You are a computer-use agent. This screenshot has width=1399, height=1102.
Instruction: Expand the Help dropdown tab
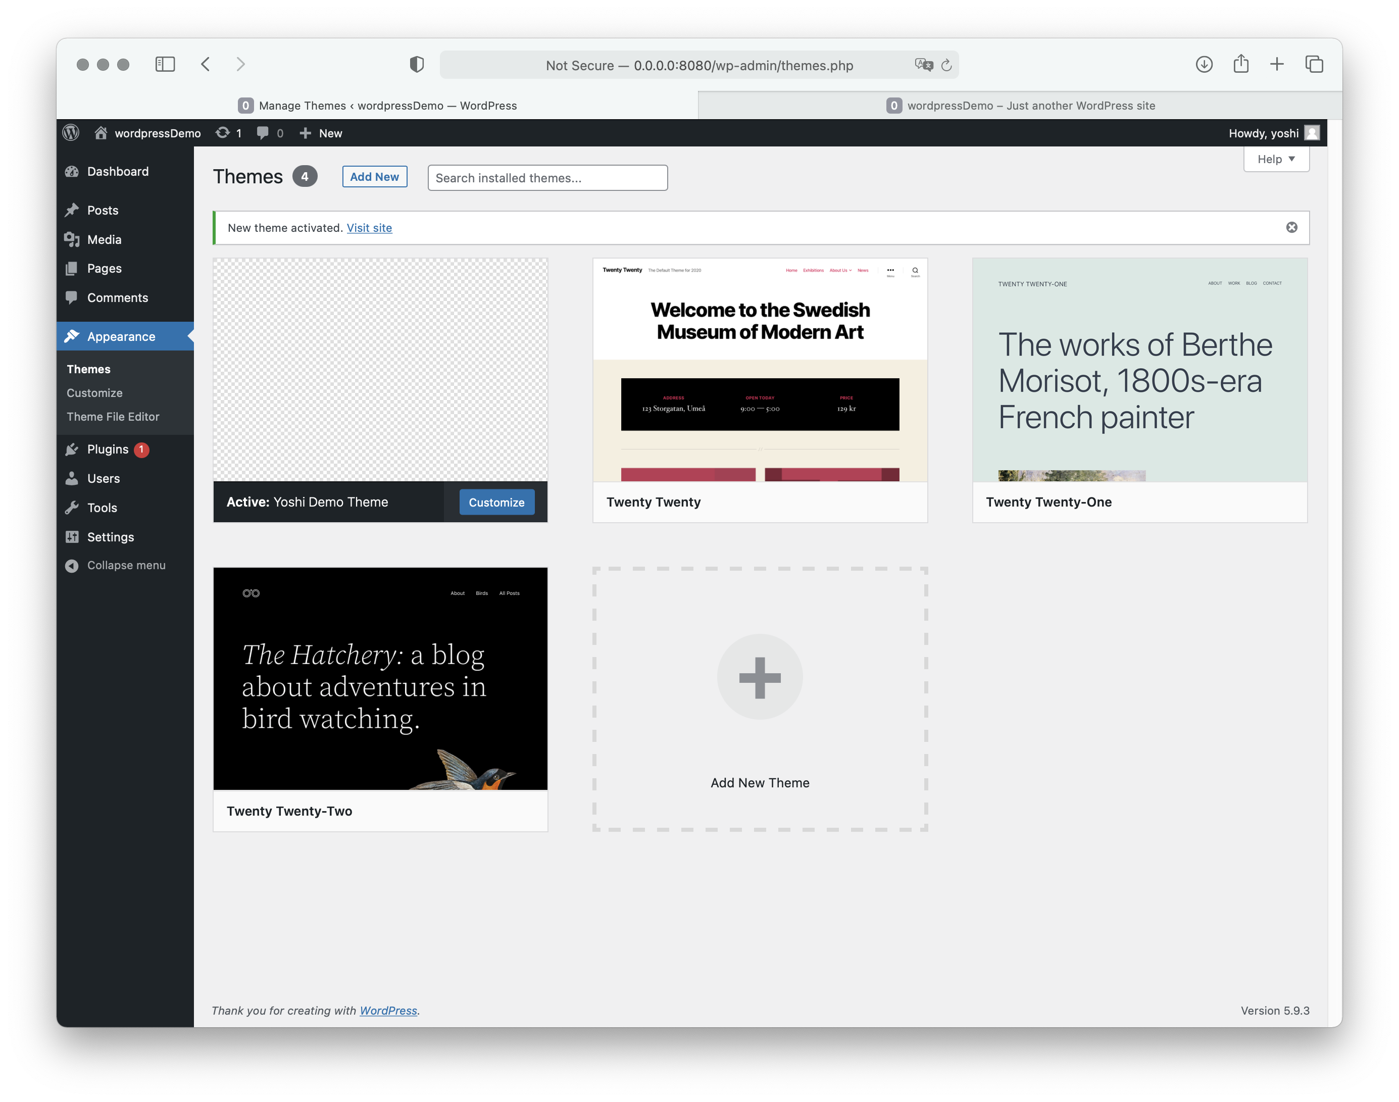pyautogui.click(x=1276, y=160)
